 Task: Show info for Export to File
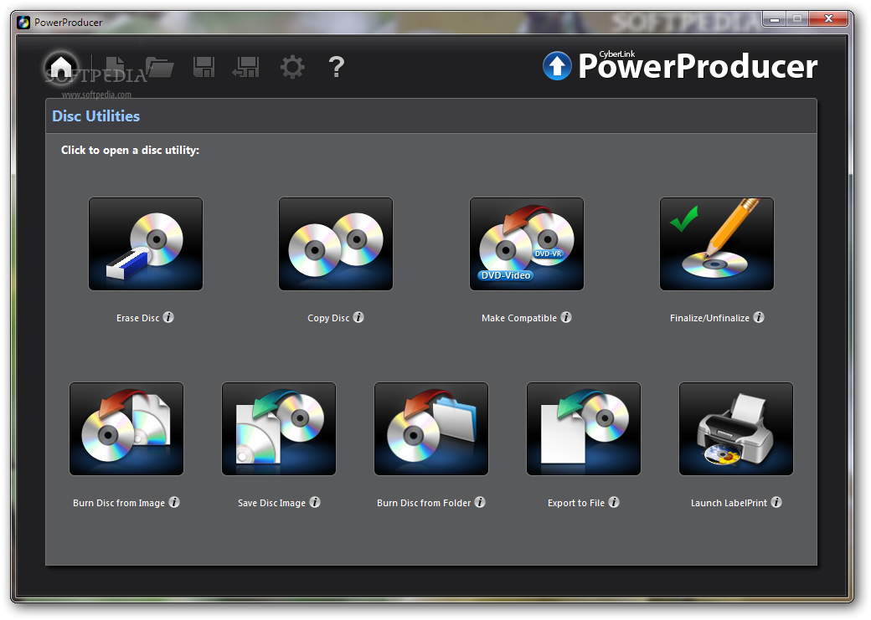(614, 502)
